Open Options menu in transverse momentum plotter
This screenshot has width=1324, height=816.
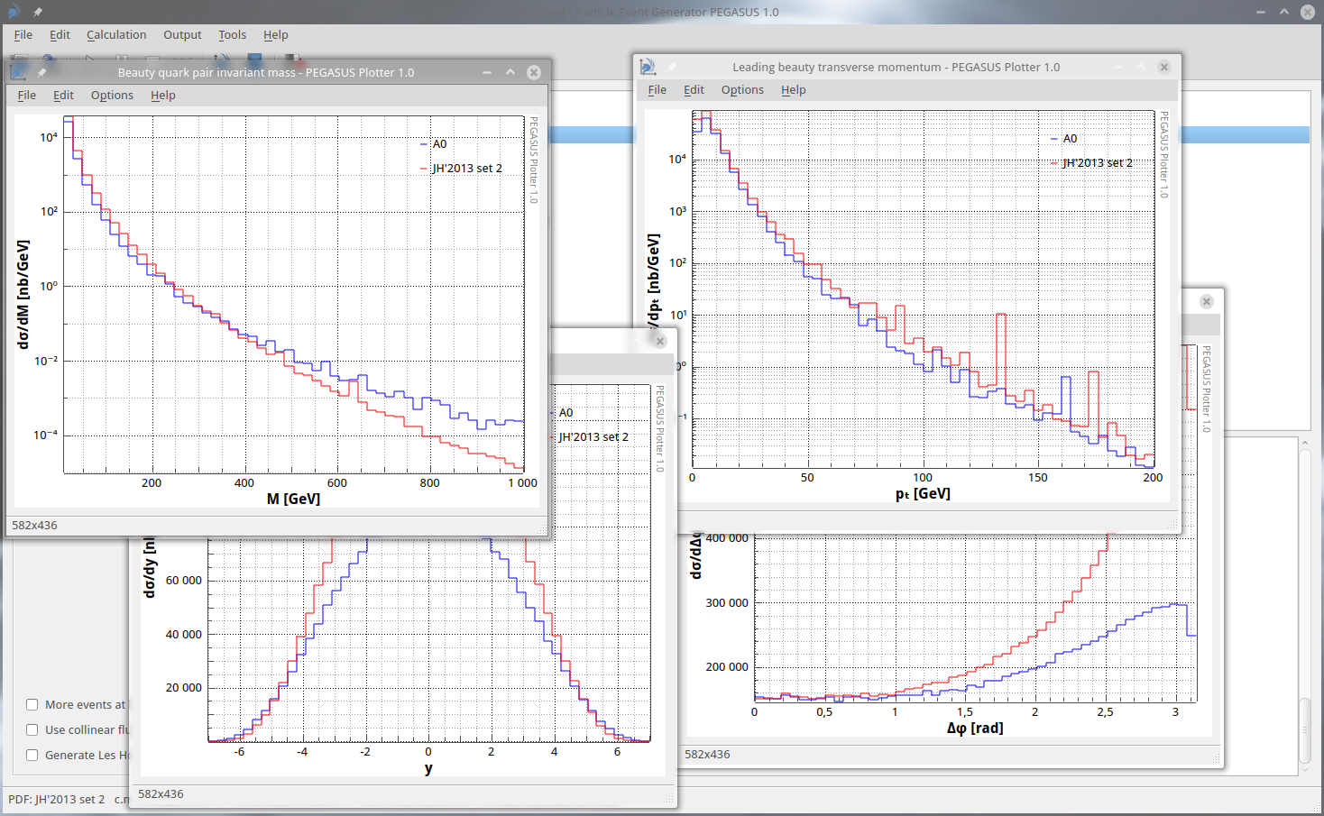742,90
